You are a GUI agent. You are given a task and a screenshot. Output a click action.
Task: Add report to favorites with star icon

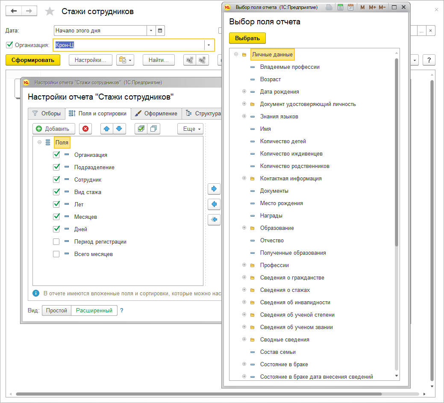click(x=50, y=12)
